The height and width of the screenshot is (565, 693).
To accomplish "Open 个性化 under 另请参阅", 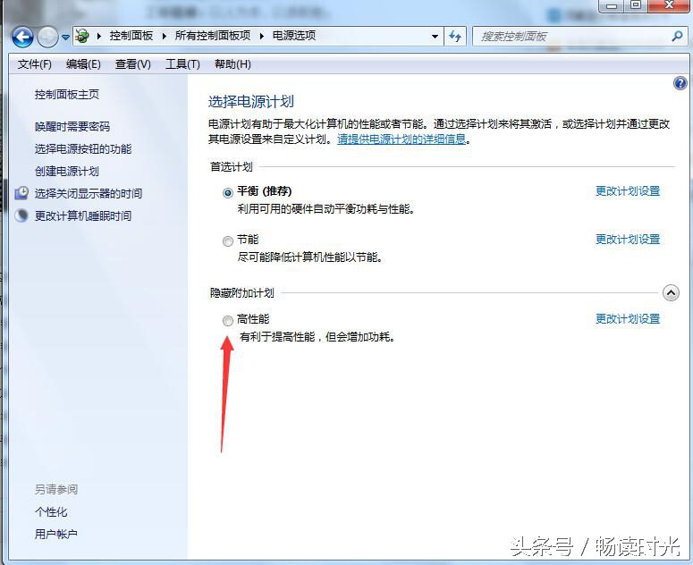I will tap(51, 512).
